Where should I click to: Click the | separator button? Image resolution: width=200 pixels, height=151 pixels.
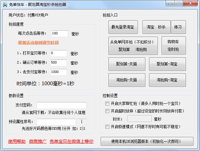coord(82,122)
